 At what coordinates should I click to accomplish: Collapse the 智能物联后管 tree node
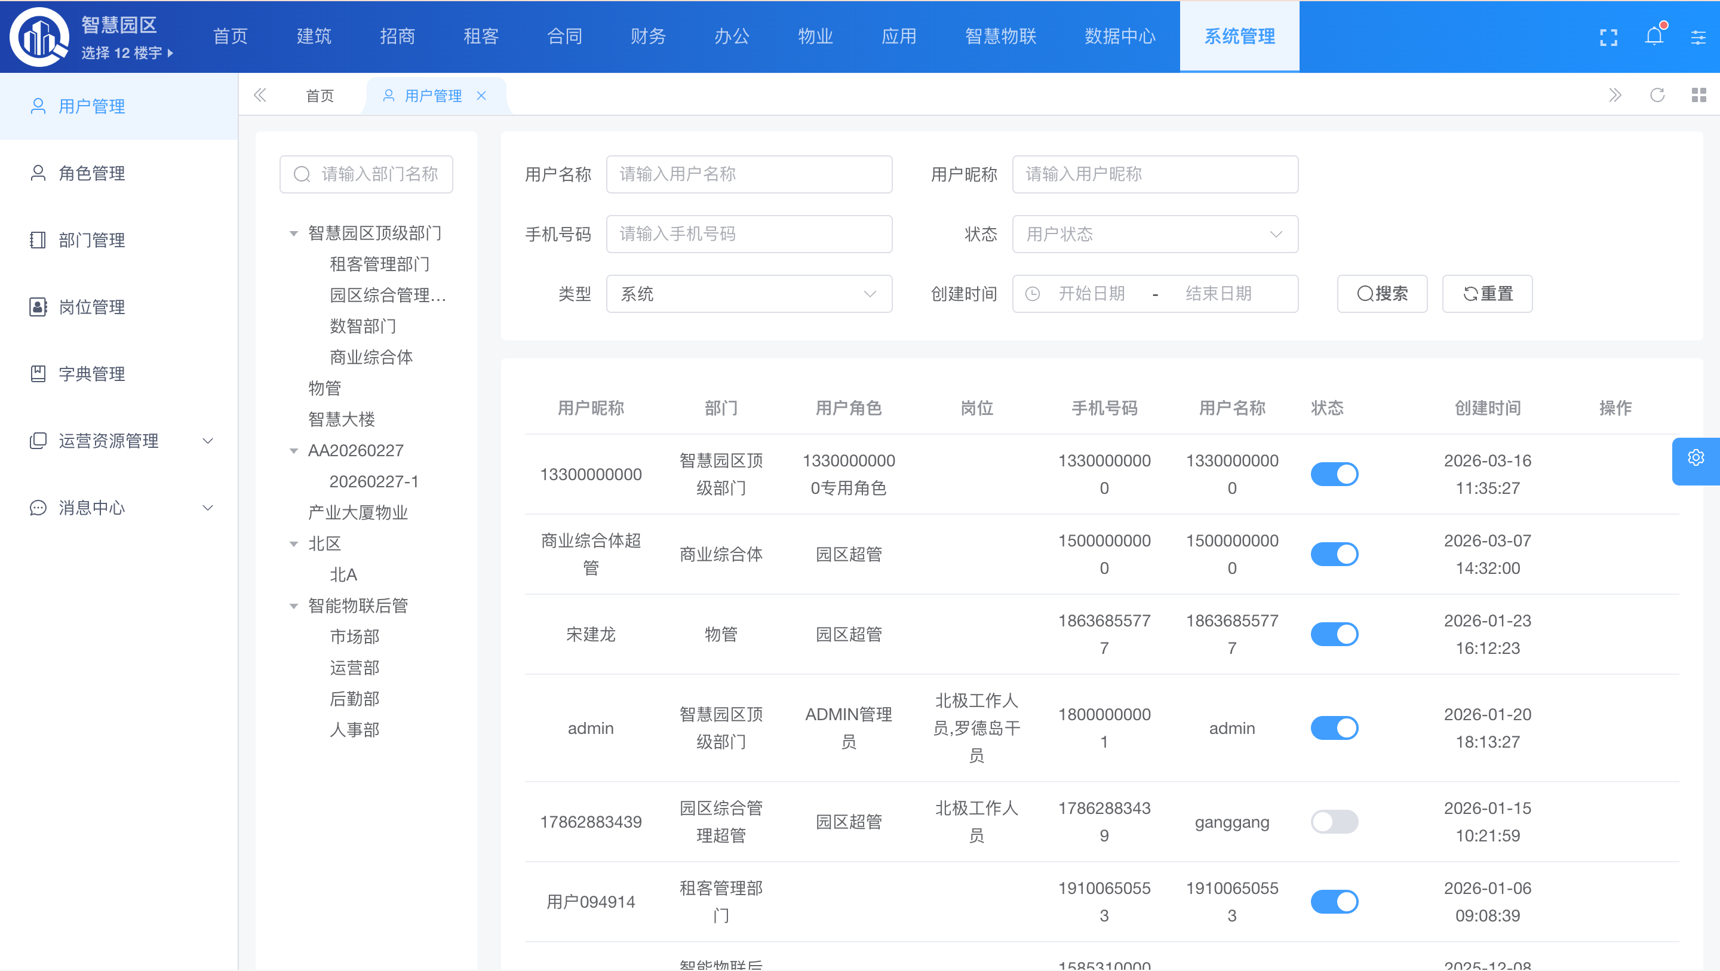coord(294,606)
